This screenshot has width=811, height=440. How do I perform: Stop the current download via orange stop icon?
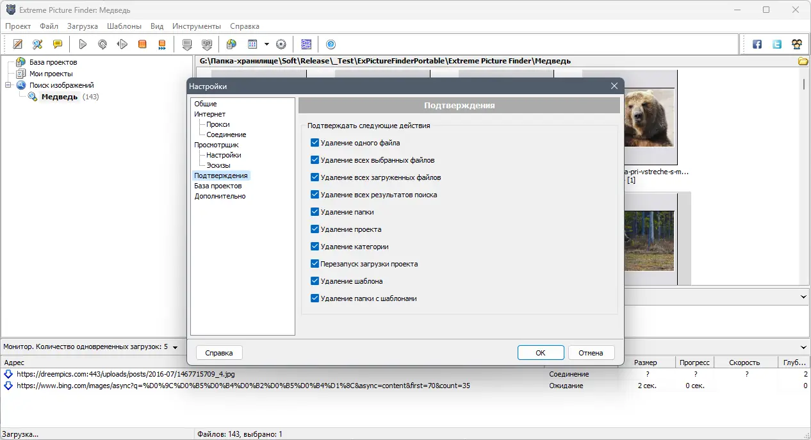pos(141,44)
